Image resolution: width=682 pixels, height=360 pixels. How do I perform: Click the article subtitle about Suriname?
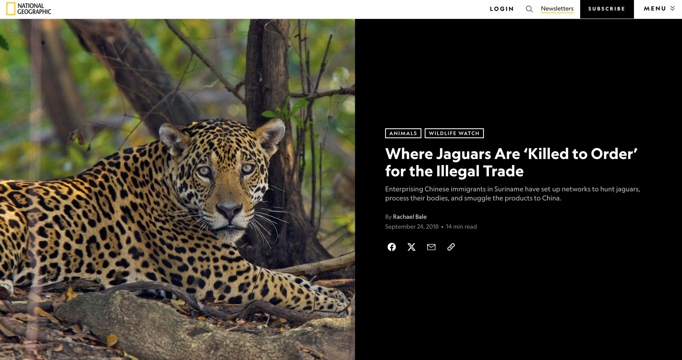point(512,193)
